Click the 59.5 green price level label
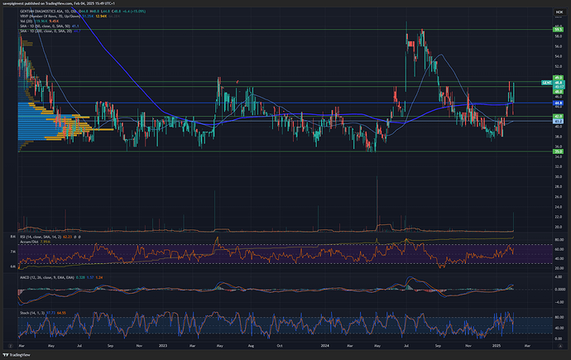 558,29
